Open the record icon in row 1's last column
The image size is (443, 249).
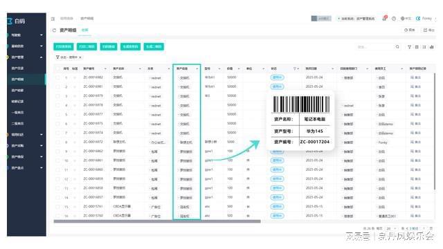413,77
